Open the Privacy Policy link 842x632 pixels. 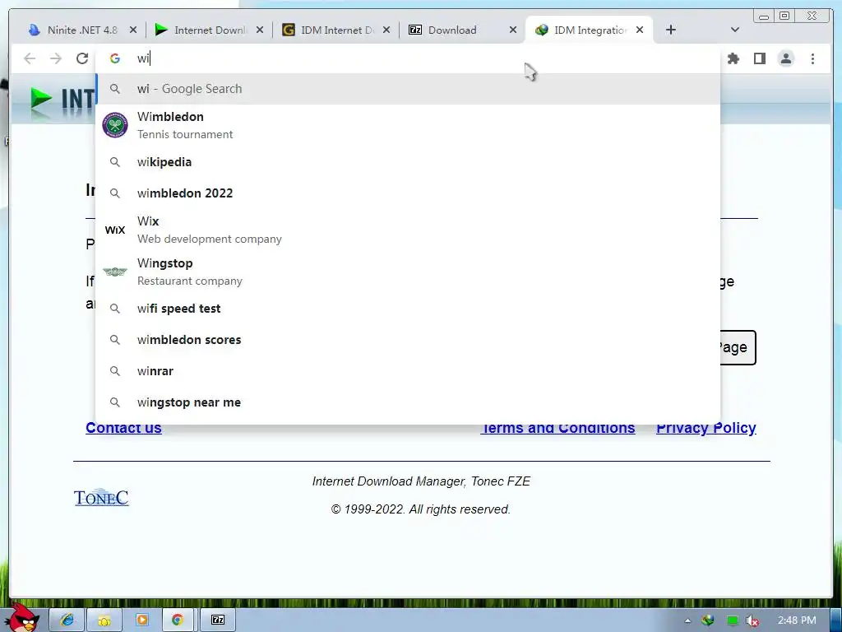click(x=706, y=428)
